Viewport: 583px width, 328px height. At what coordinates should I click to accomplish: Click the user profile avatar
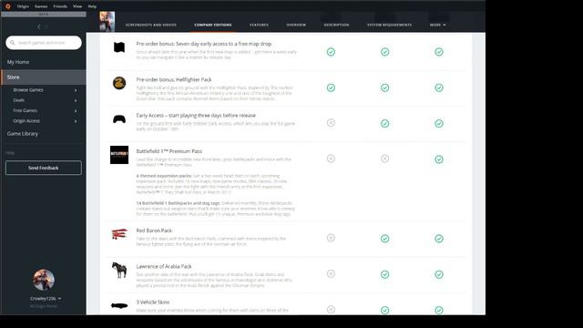44,280
